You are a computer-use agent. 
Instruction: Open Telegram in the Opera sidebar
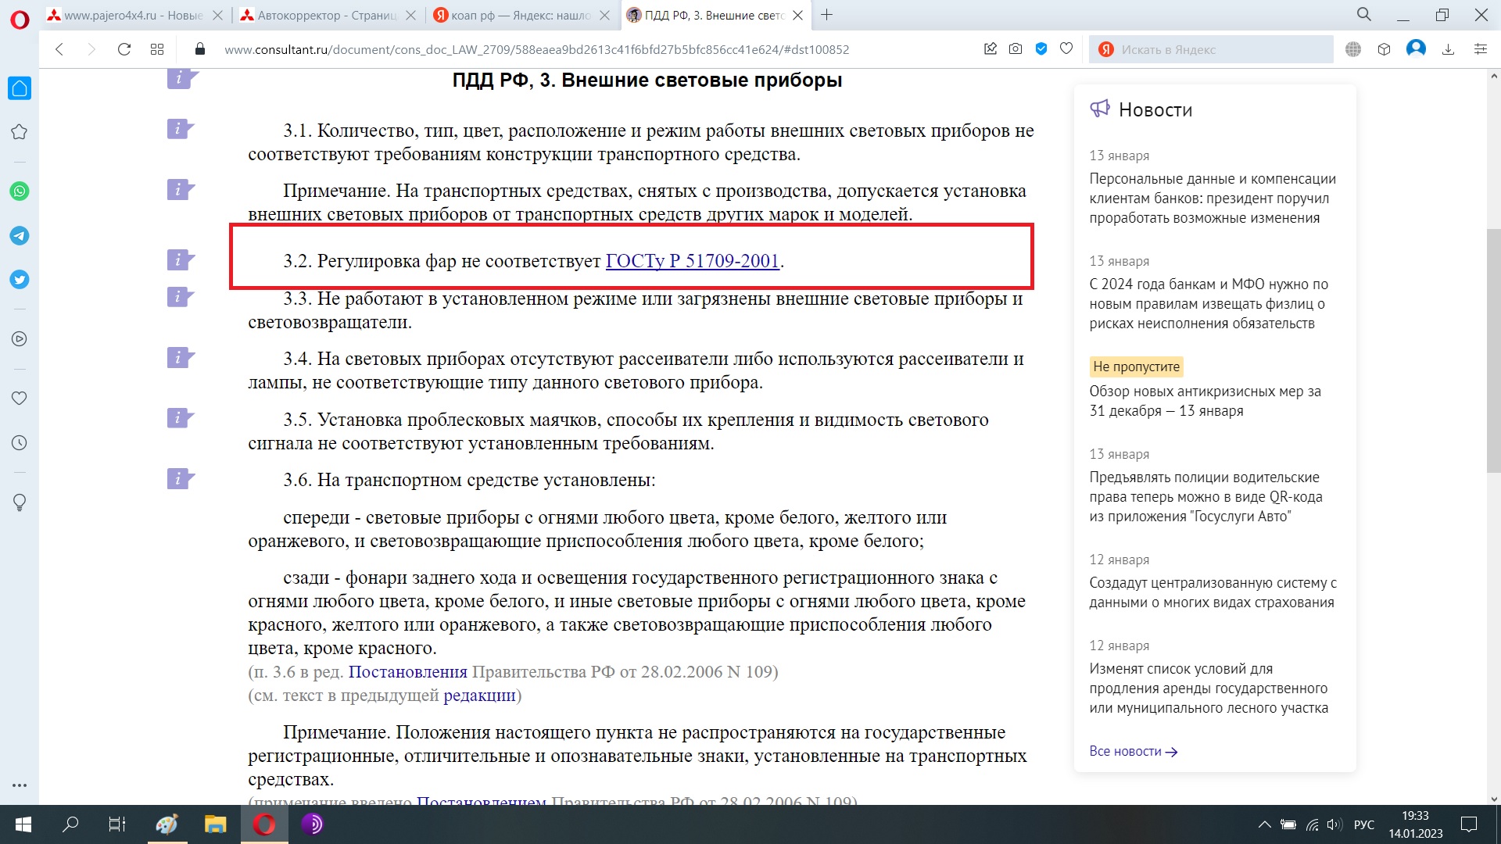pyautogui.click(x=20, y=236)
